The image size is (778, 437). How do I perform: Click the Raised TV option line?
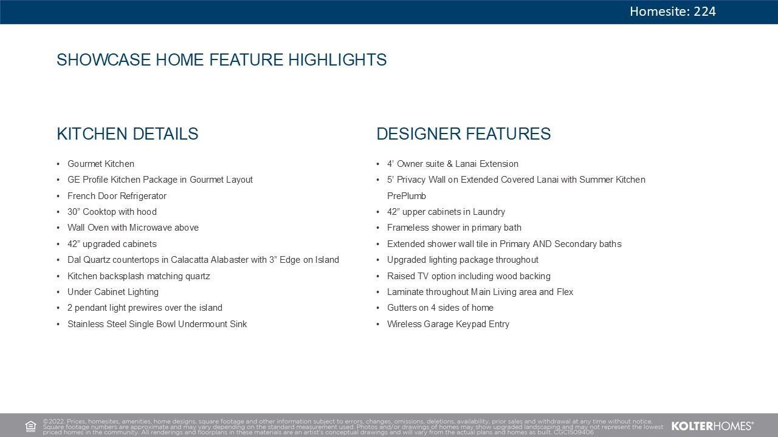(469, 276)
